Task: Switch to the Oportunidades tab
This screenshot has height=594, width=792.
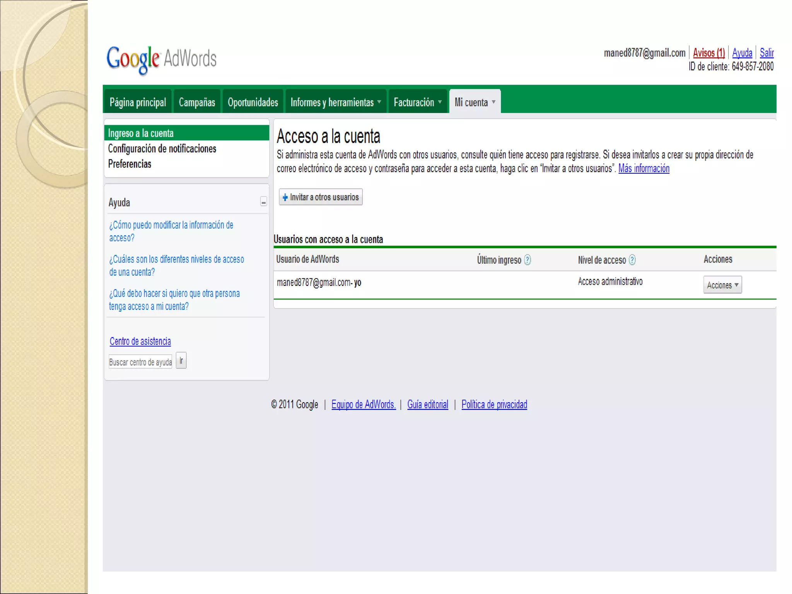Action: [x=253, y=102]
